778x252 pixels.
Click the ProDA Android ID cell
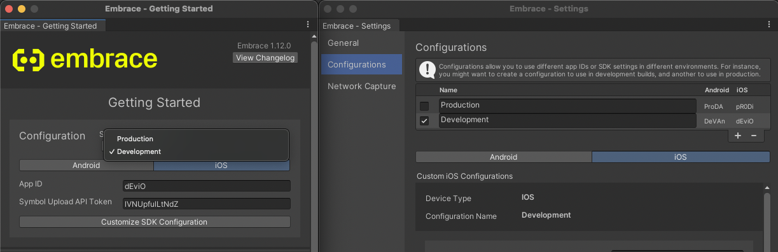(714, 106)
